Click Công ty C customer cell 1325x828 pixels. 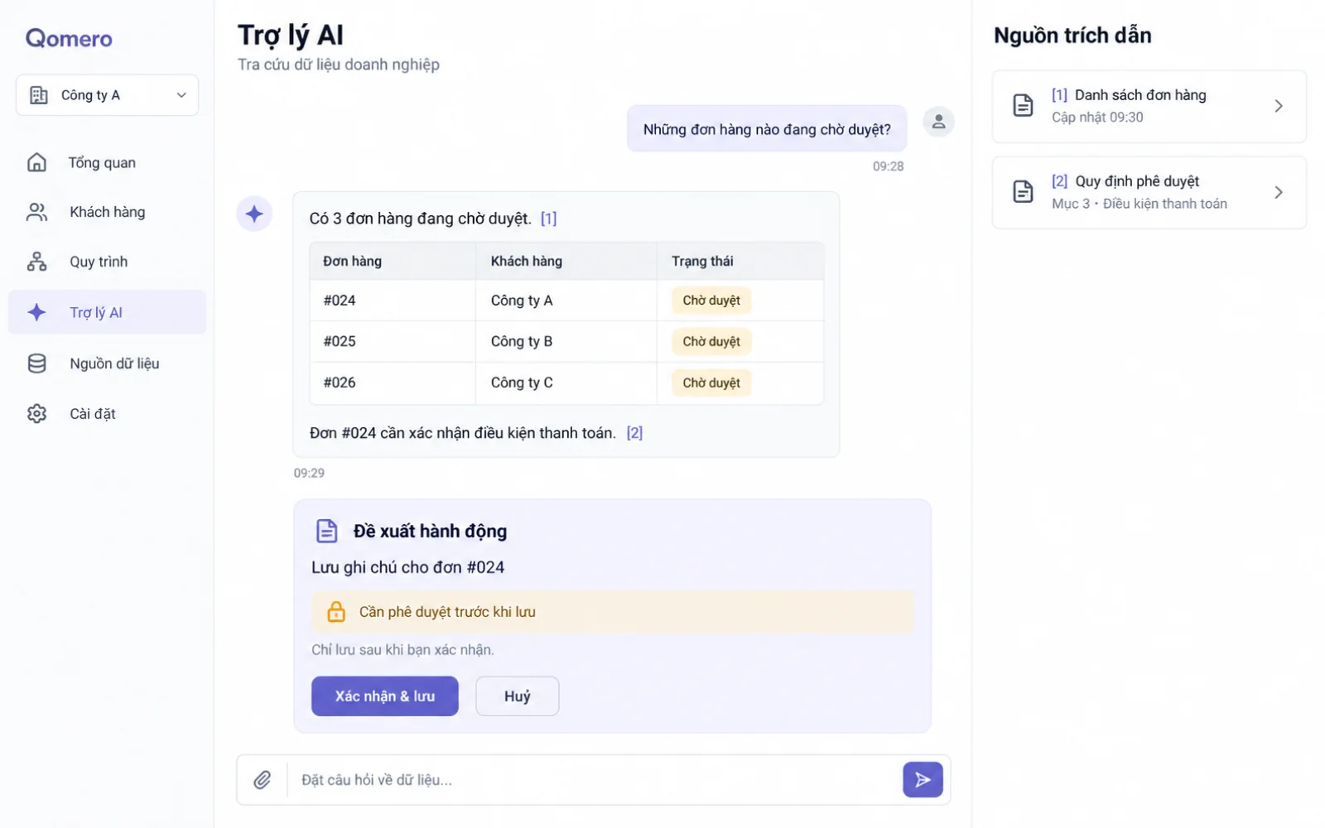[x=566, y=383]
